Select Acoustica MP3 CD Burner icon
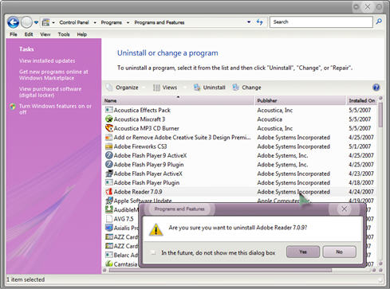Image resolution: width=390 pixels, height=289 pixels. pyautogui.click(x=109, y=128)
